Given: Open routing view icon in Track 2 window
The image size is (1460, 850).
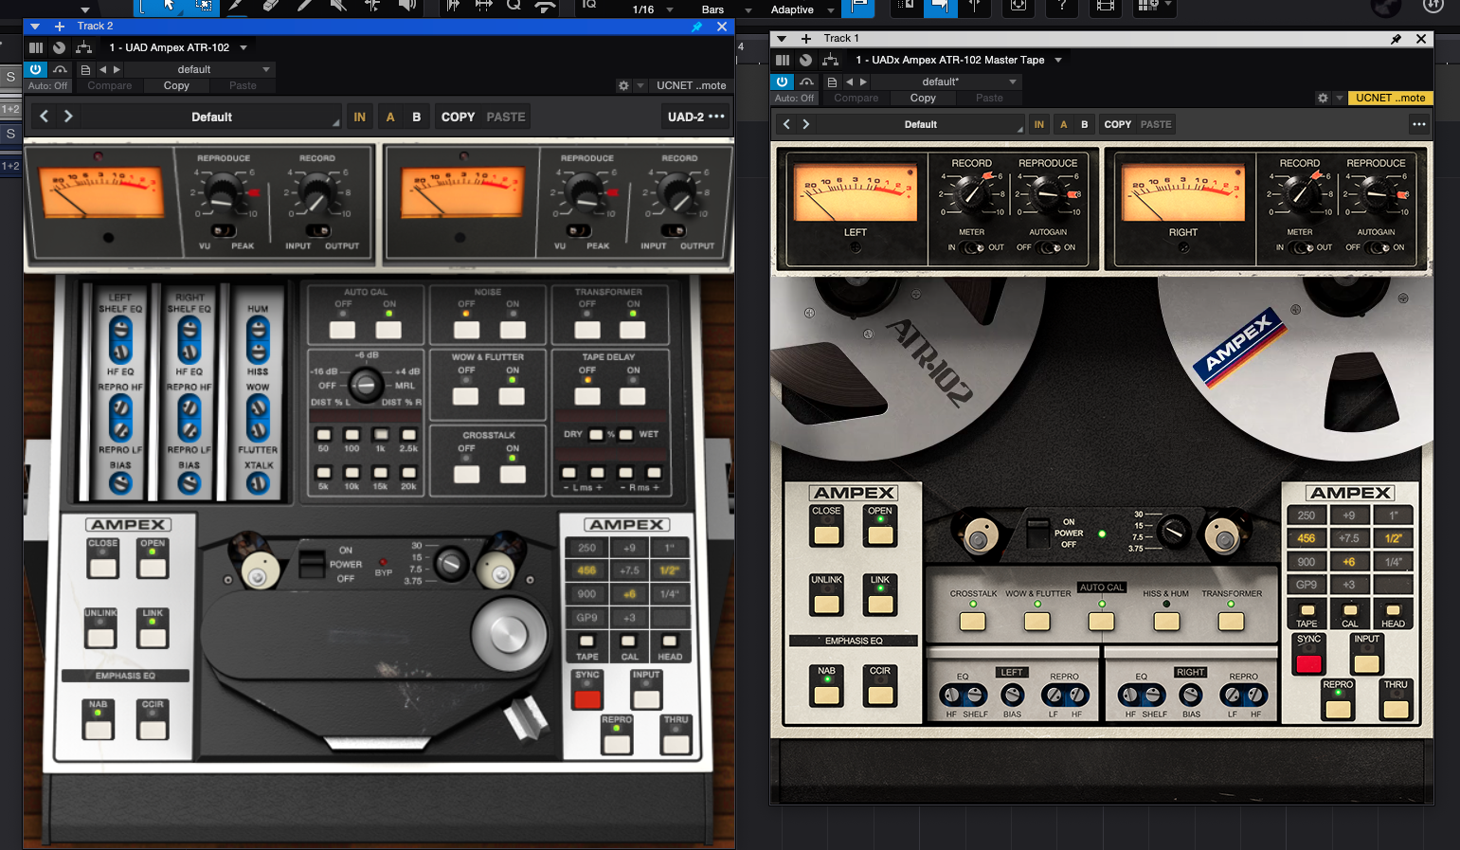Looking at the screenshot, I should 84,47.
